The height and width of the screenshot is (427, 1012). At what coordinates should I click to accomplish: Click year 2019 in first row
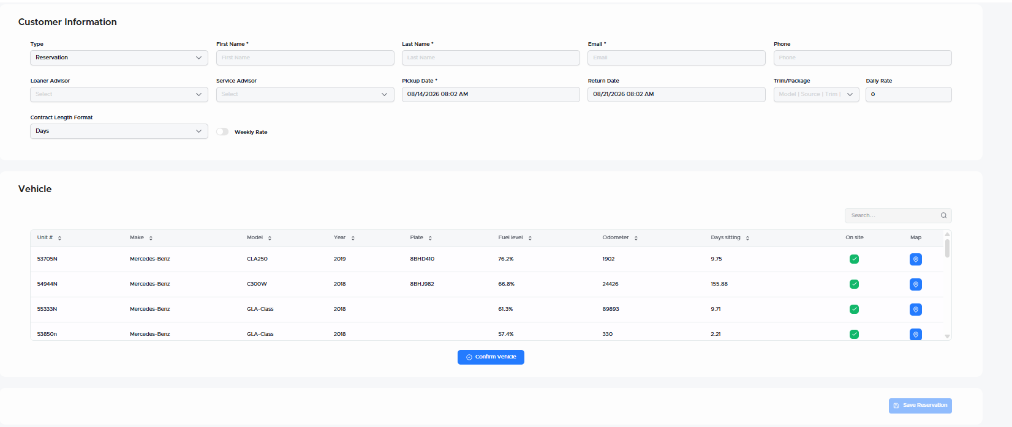[340, 259]
